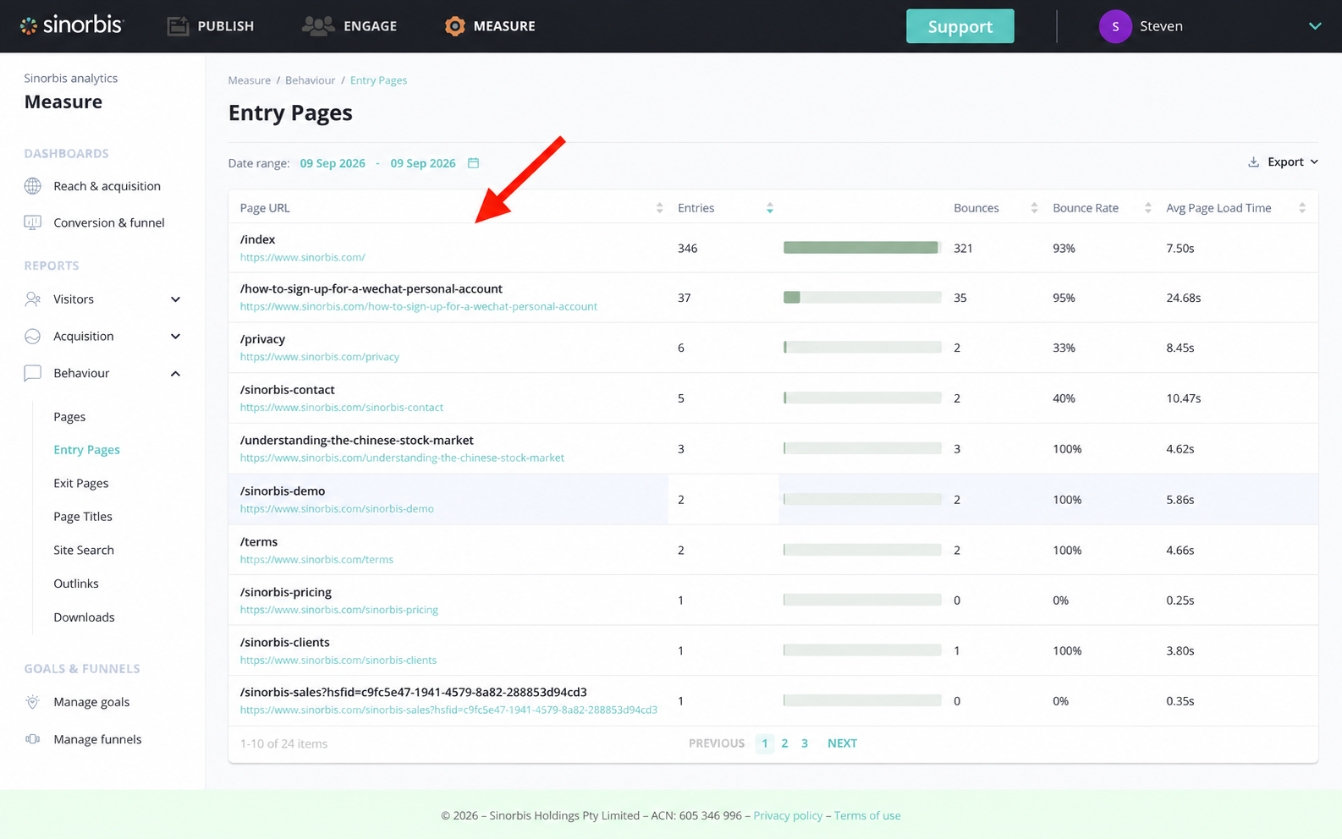Click the Sinorbis logo
The image size is (1342, 839).
click(x=72, y=25)
